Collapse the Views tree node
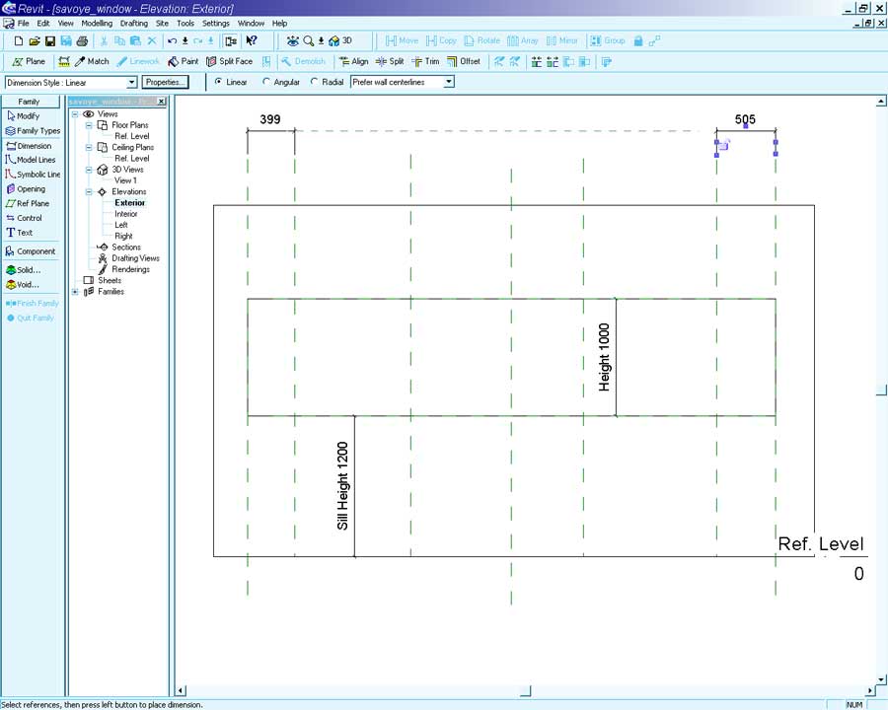This screenshot has width=888, height=710. click(x=75, y=114)
